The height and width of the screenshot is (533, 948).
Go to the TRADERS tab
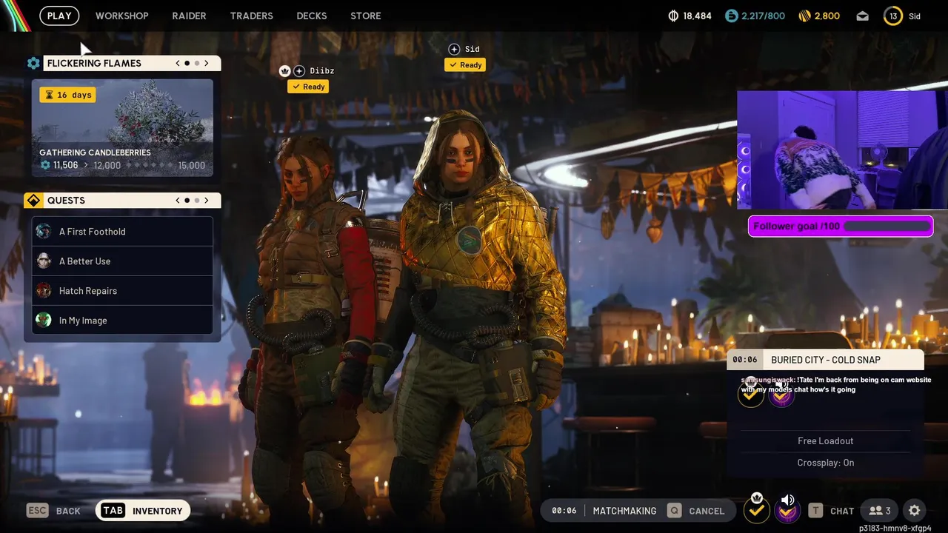click(x=251, y=16)
